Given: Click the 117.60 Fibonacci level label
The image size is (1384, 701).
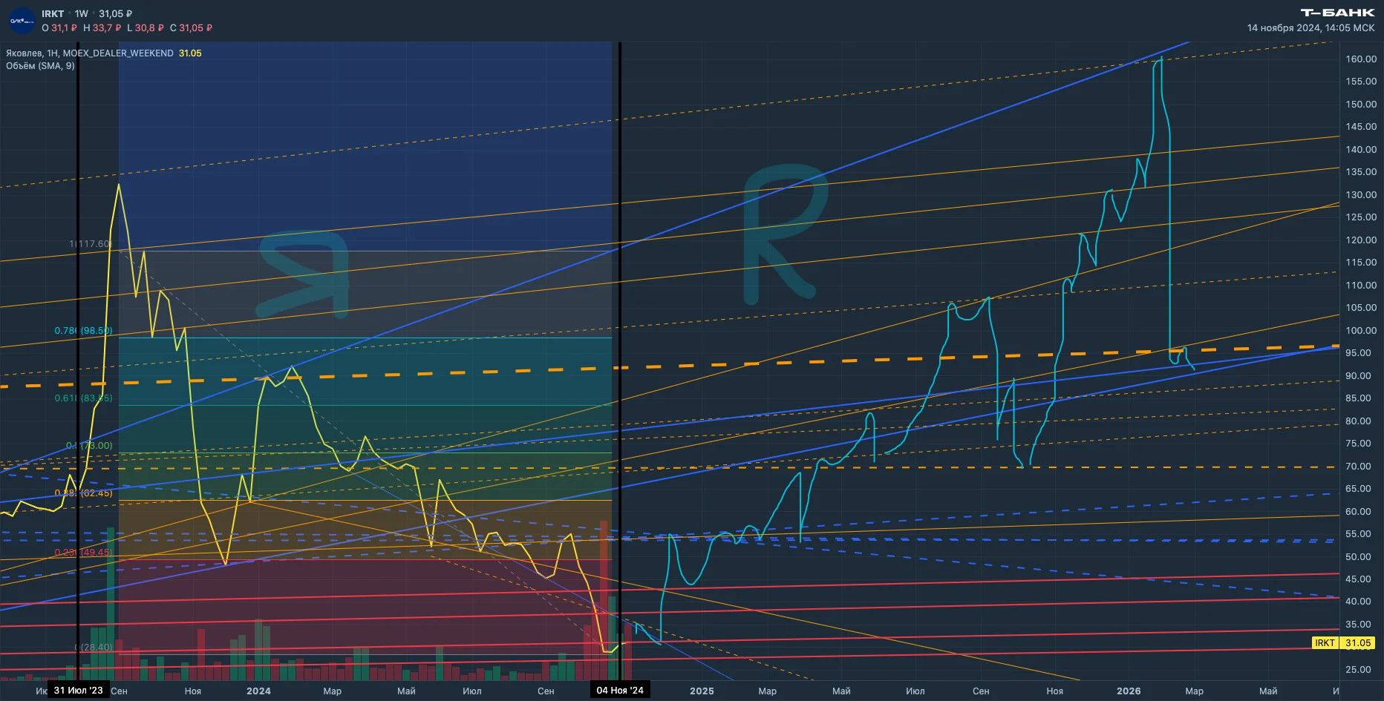Looking at the screenshot, I should pos(91,243).
